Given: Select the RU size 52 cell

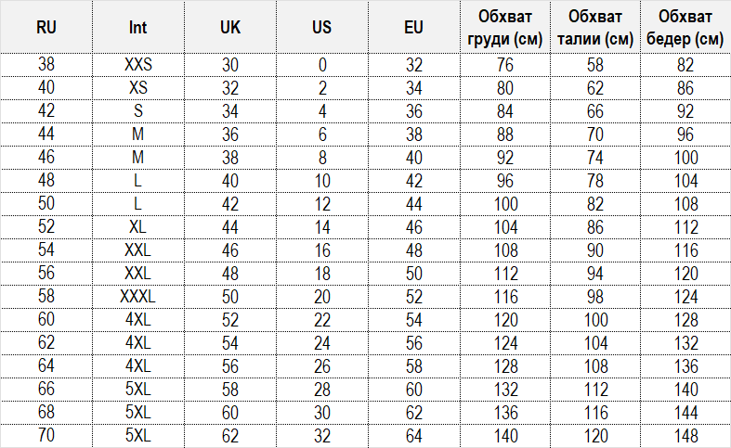Looking at the screenshot, I should (x=46, y=227).
